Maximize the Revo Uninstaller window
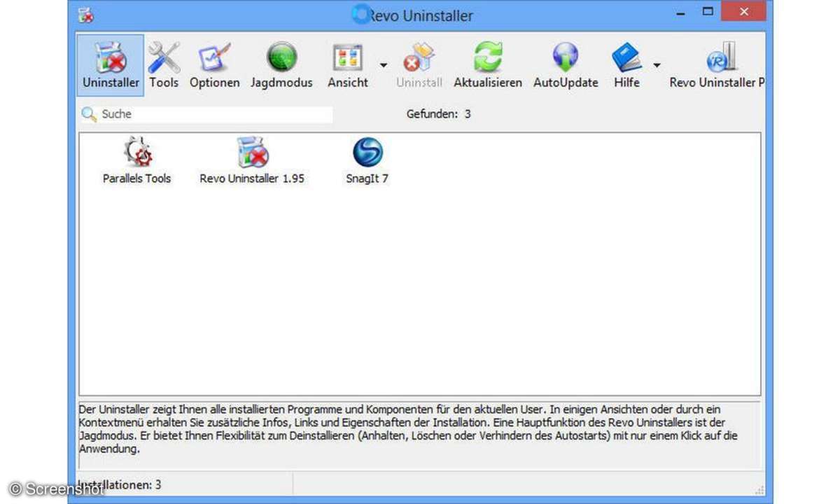Image resolution: width=840 pixels, height=504 pixels. (708, 13)
